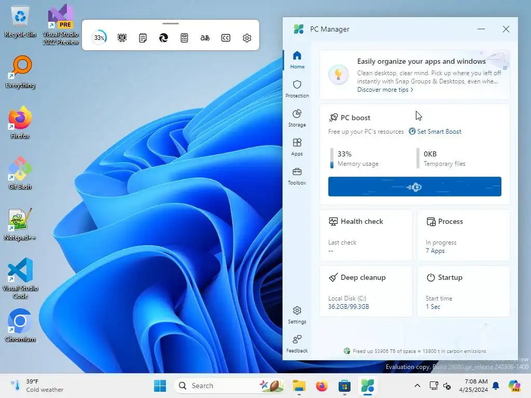Image resolution: width=531 pixels, height=398 pixels.
Task: Click the freed-up space carbon emissions message
Action: point(415,351)
